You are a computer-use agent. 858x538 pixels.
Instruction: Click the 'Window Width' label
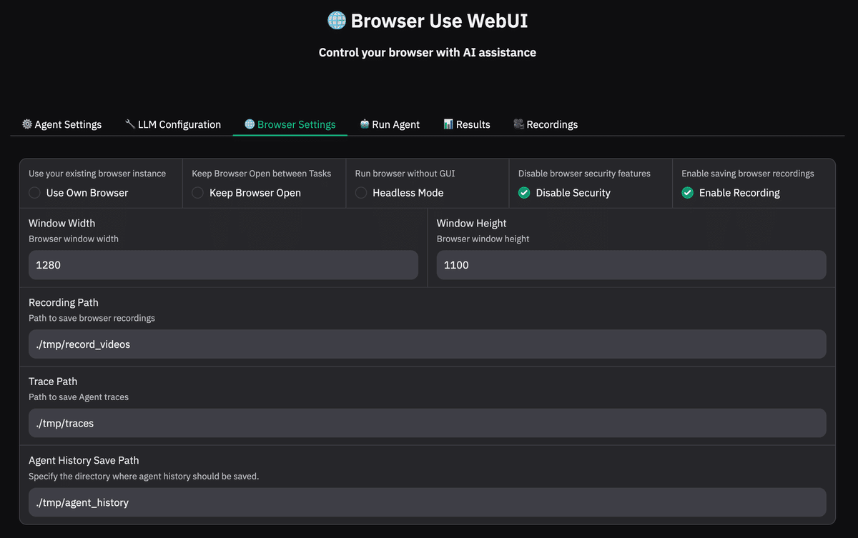tap(61, 223)
